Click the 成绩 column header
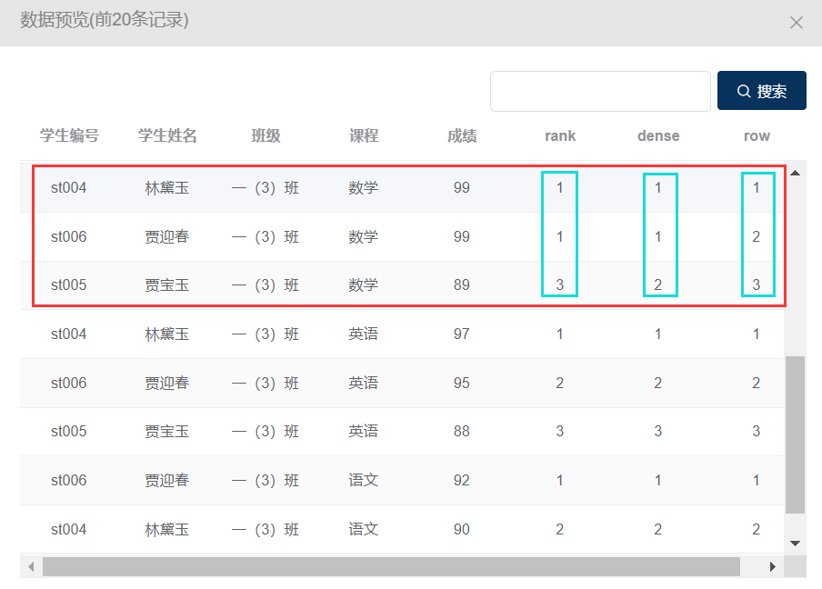Screen dimensions: 822x589 click(462, 135)
